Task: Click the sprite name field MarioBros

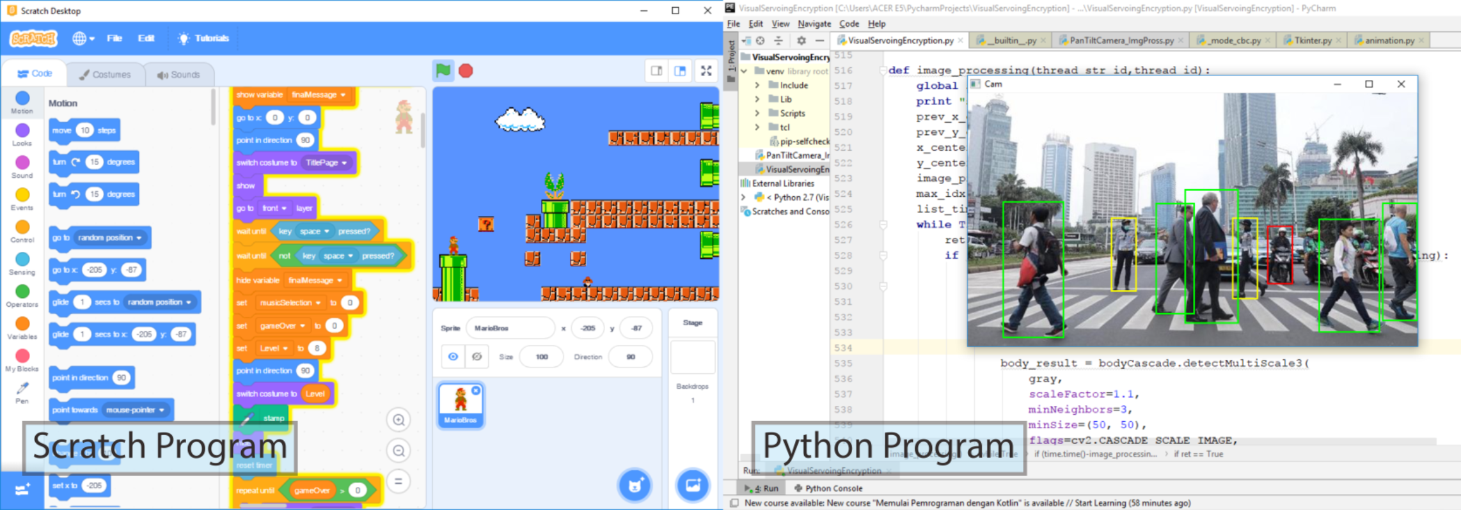Action: pos(510,328)
